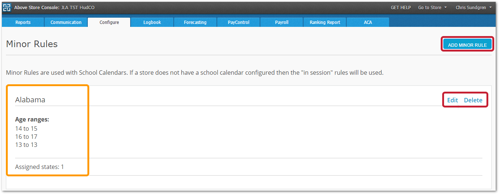Click the ADD MINOR RULE button
The image size is (499, 194).
(x=467, y=45)
